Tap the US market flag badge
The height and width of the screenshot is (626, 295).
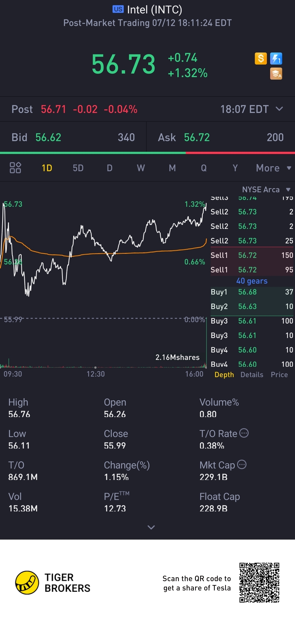[118, 9]
